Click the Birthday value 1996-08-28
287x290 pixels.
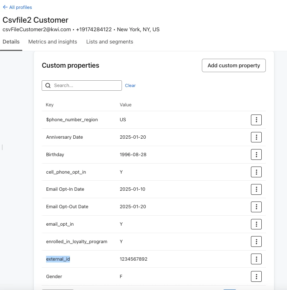coord(133,155)
